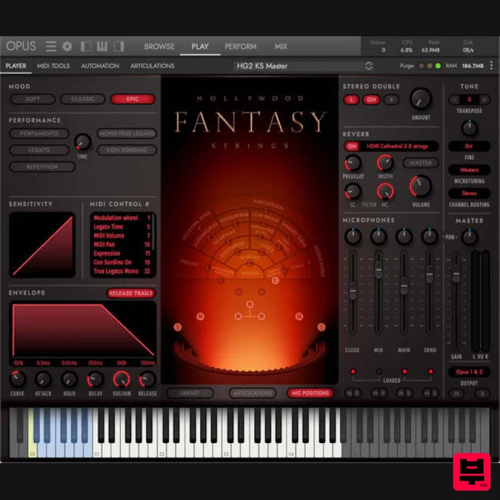The width and height of the screenshot is (500, 500).
Task: Open the Western microtuning dropdown
Action: point(469,170)
